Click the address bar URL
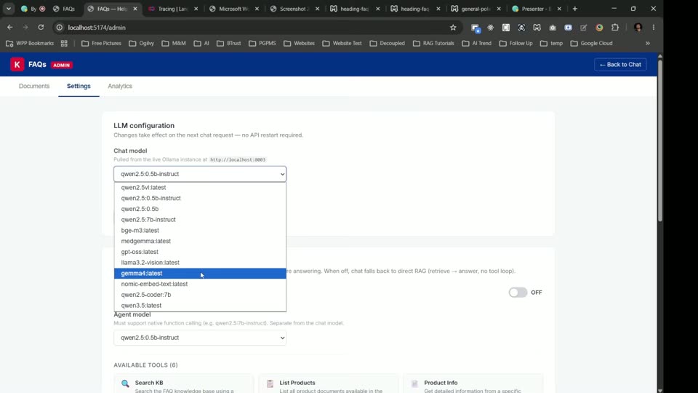The width and height of the screenshot is (698, 393). 97,28
